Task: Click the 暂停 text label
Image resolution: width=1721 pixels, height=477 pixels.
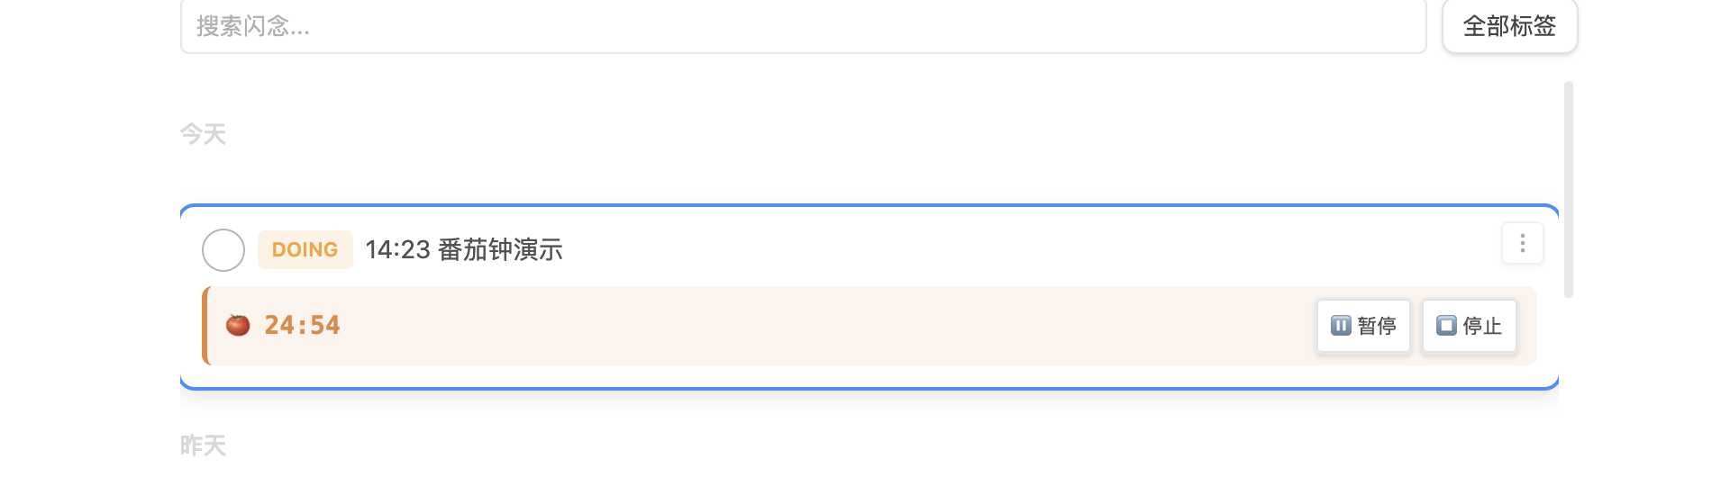Action: coord(1377,326)
